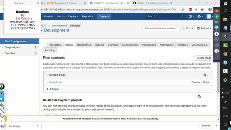Switch to Plan details tab
The image size is (231, 130).
click(55, 45)
